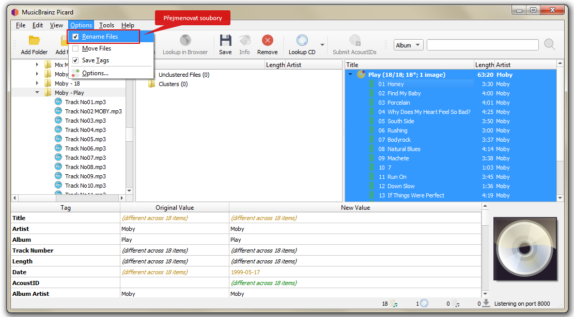The width and height of the screenshot is (574, 317).
Task: Click green status icon of Honey track
Action: (x=373, y=84)
